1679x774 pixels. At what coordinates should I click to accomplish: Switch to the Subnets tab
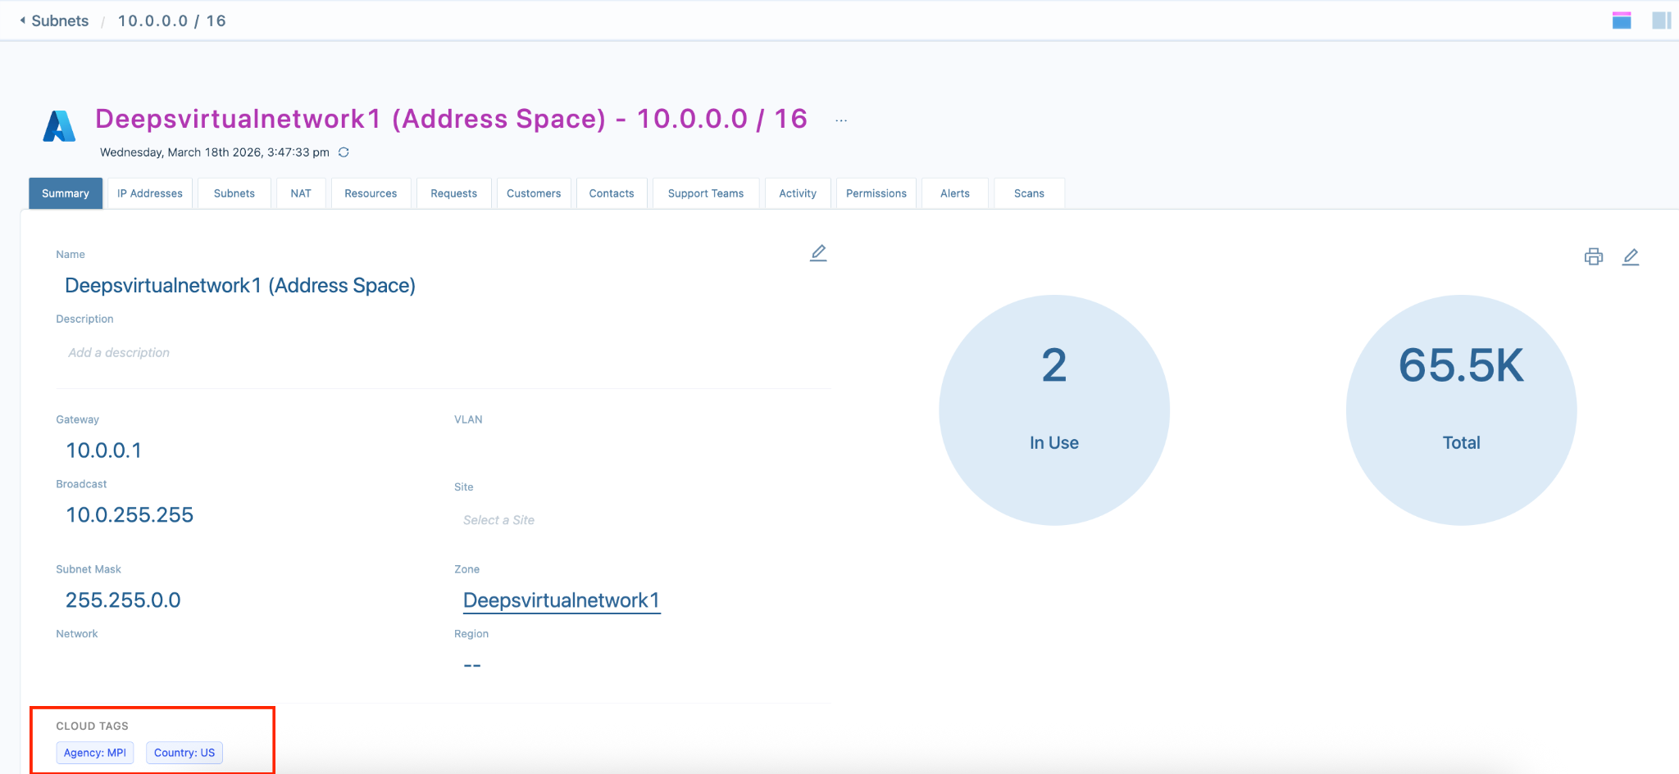[x=234, y=193]
